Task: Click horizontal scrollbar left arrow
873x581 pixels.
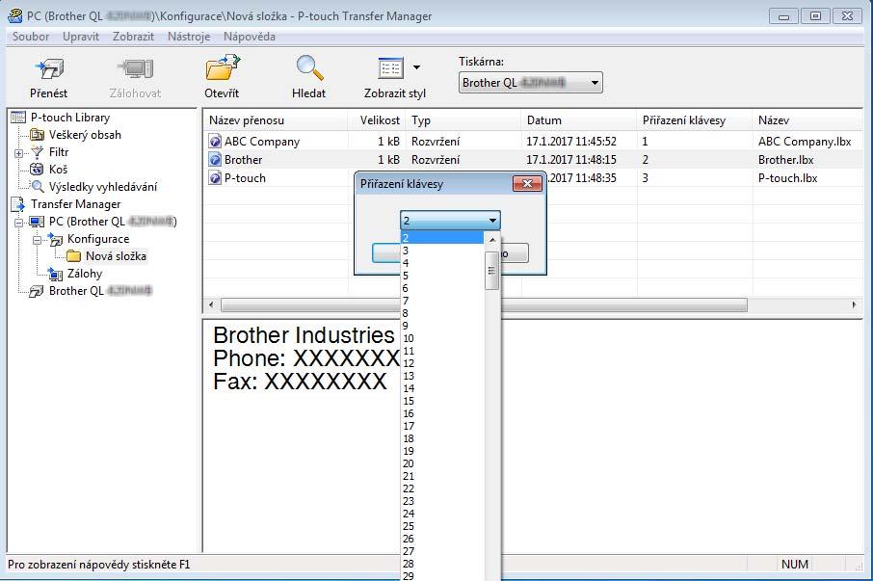Action: pyautogui.click(x=211, y=305)
